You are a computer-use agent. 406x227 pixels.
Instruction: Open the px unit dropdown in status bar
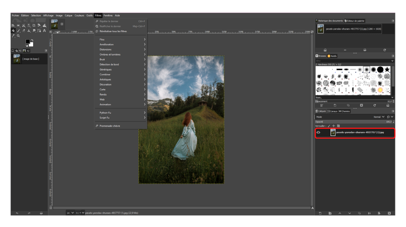[x=70, y=213]
